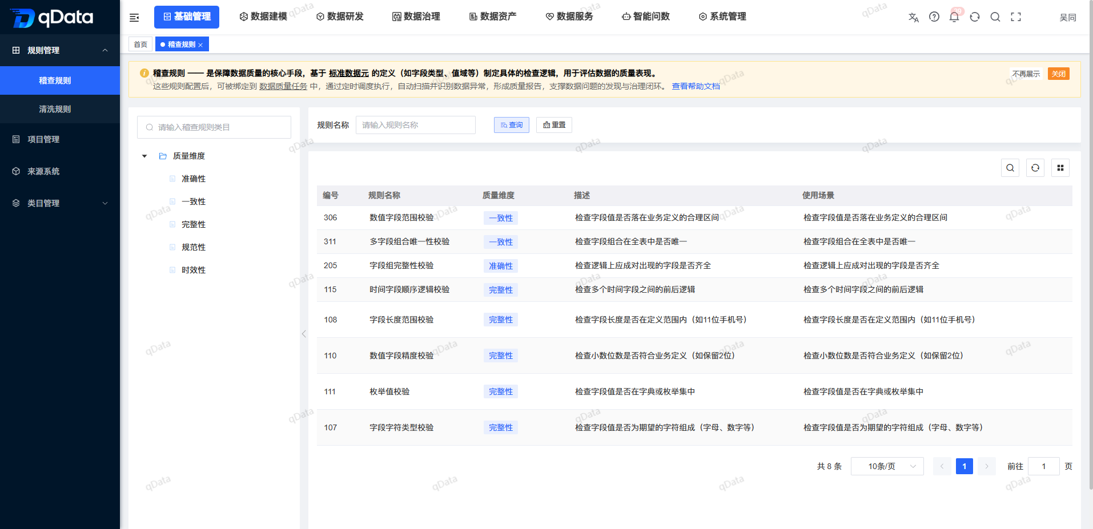Open the 数据服务 top menu
The width and height of the screenshot is (1093, 529).
(569, 17)
